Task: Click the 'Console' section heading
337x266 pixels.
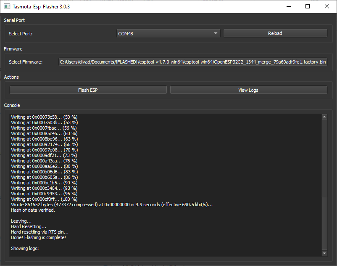Action: coord(12,105)
